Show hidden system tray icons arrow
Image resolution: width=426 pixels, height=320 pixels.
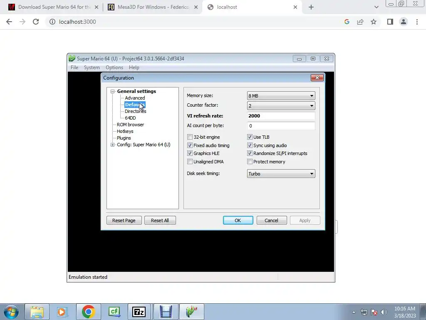(354, 312)
